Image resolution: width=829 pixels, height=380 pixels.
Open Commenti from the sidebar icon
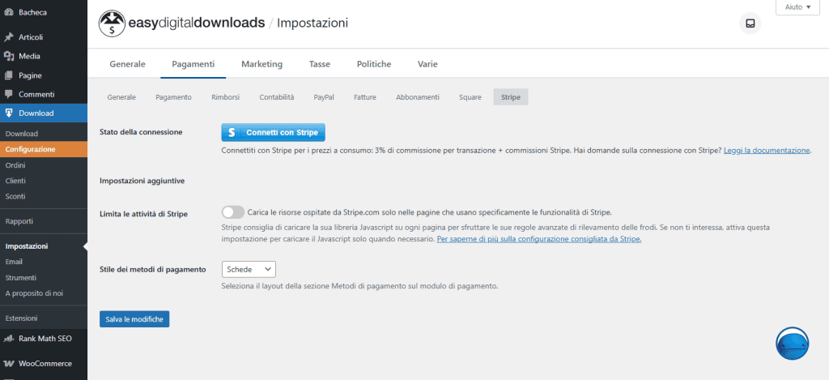(9, 94)
